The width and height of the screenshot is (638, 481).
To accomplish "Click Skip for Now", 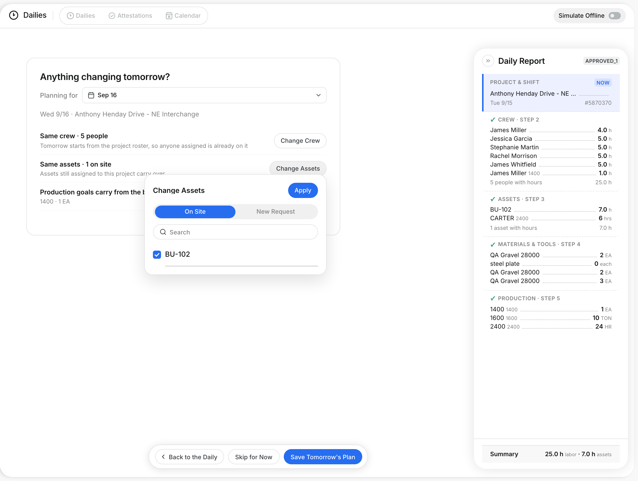I will (253, 457).
